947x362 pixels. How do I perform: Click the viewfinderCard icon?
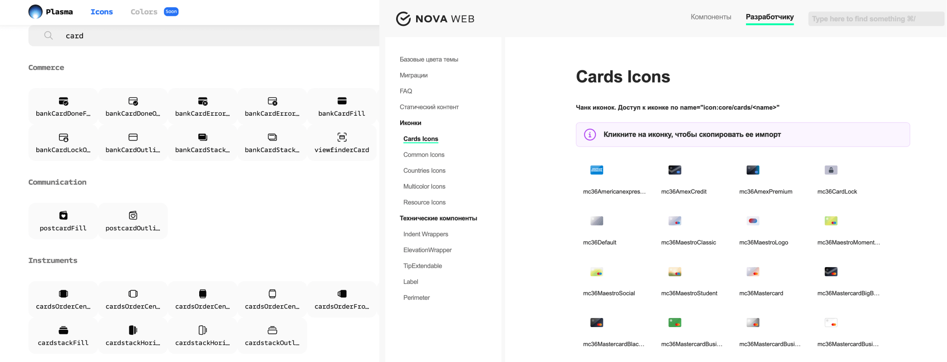point(342,142)
